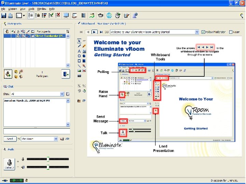Click the show polling responses list icon
The width and height of the screenshot is (246, 184).
[31, 15]
